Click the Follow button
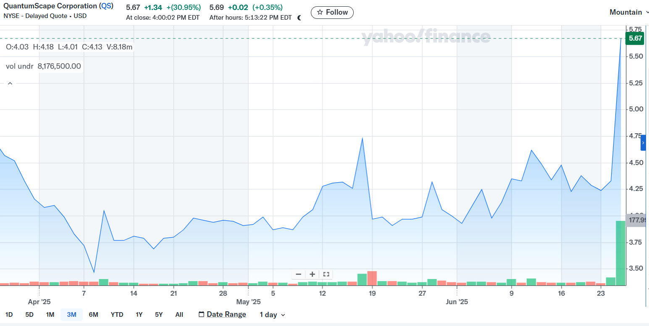 pos(332,12)
